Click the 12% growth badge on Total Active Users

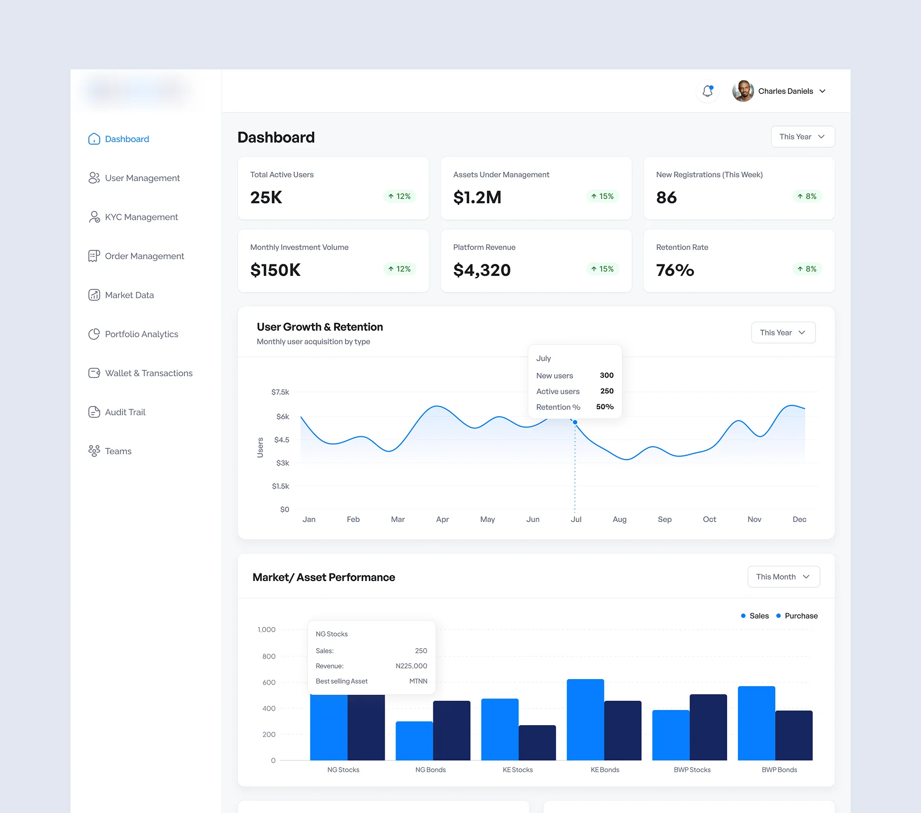399,196
